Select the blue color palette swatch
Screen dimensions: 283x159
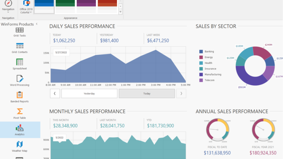point(44,6)
